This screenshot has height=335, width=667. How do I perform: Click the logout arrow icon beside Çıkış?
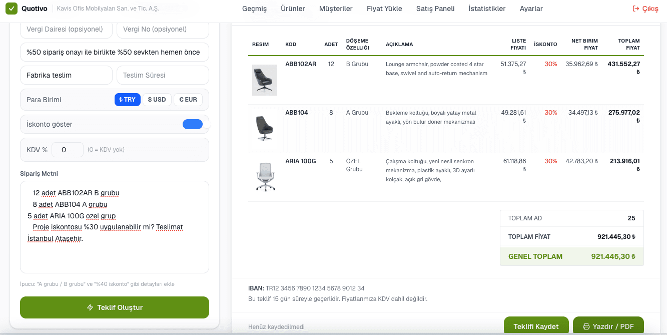[x=636, y=9]
